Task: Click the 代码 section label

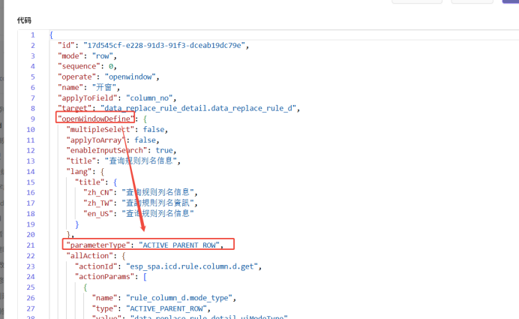Action: [24, 20]
